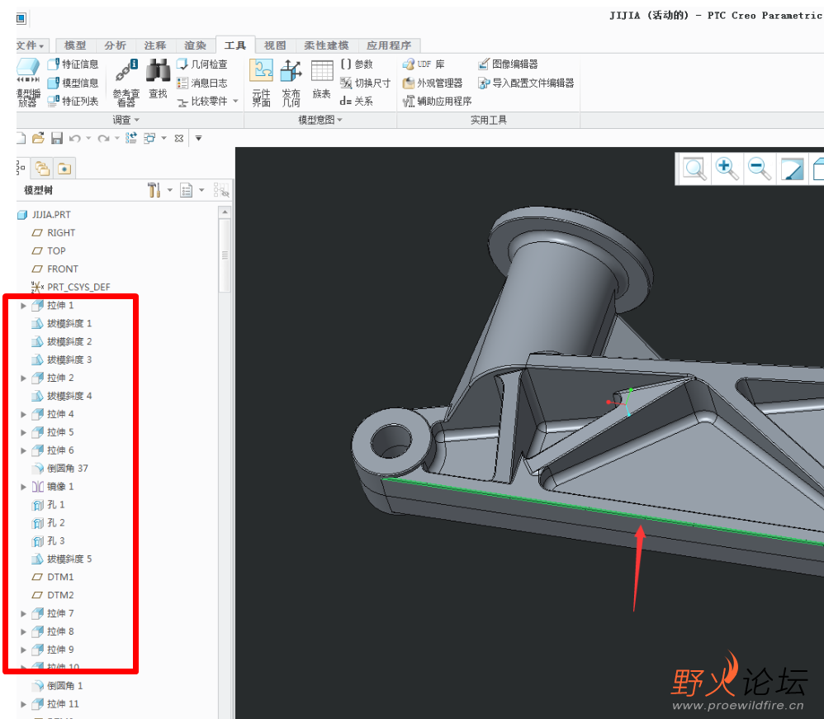Click the 发布几何 publish geometry icon

[291, 82]
